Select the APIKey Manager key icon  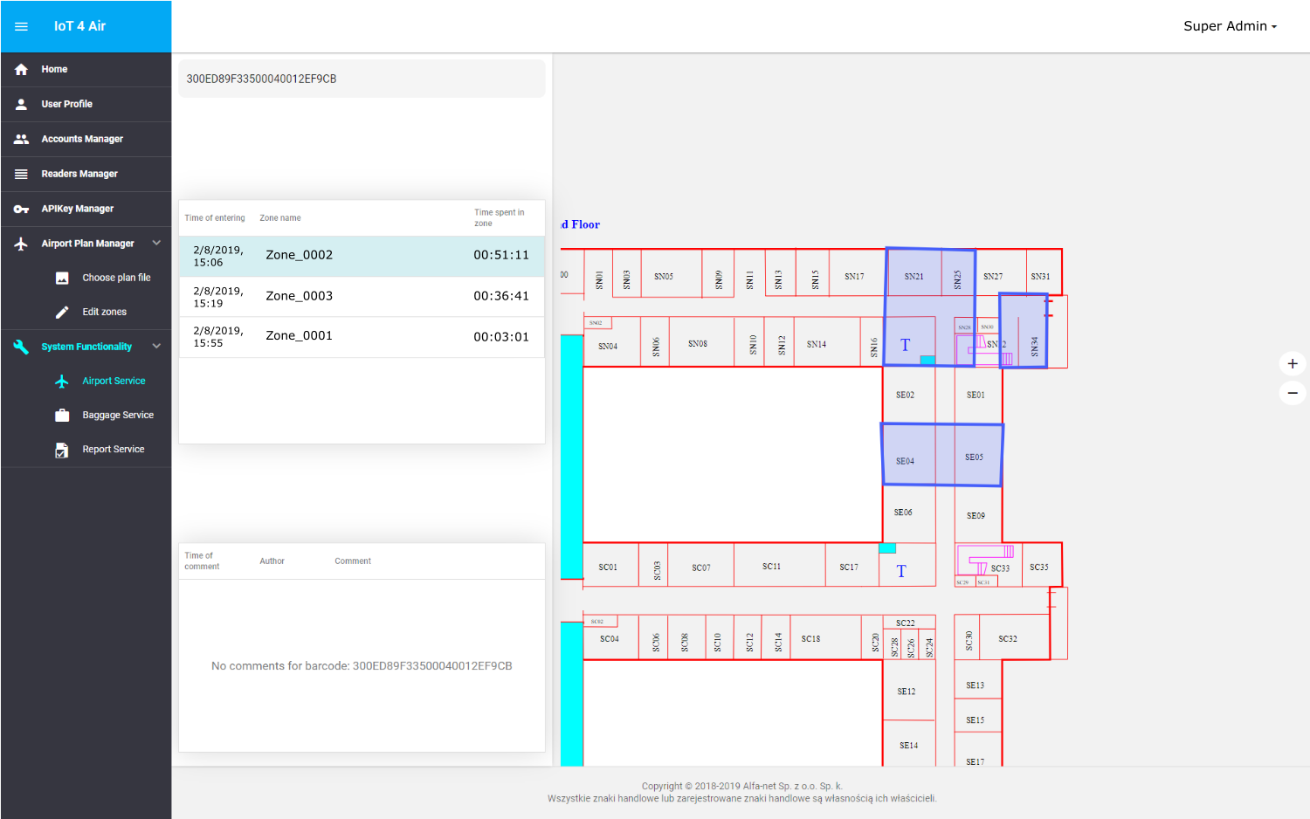pos(21,209)
